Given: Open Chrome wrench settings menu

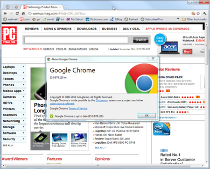Looking at the screenshot, I should [x=205, y=14].
